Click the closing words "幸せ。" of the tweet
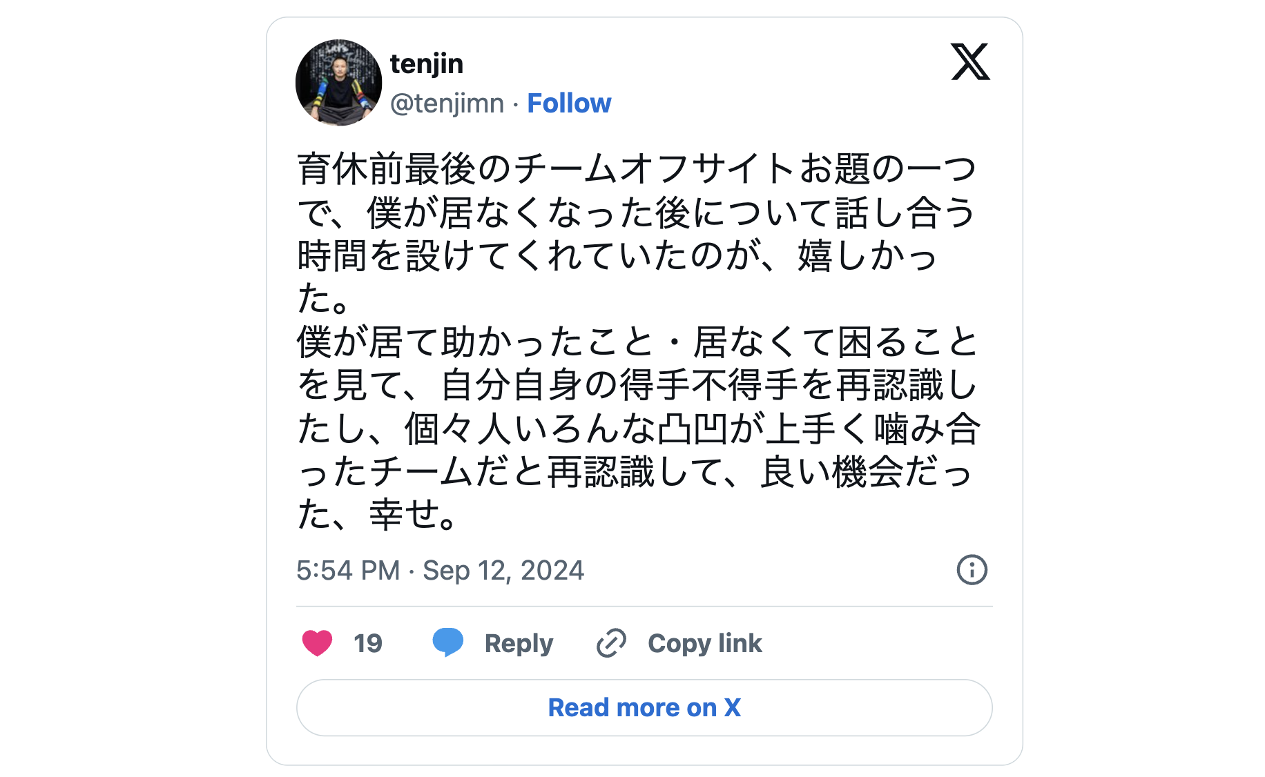 [x=413, y=515]
